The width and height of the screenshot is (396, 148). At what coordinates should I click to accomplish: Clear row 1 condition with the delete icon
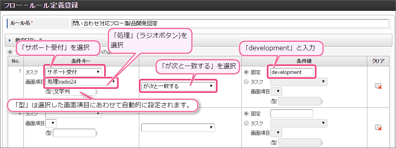tap(378, 86)
